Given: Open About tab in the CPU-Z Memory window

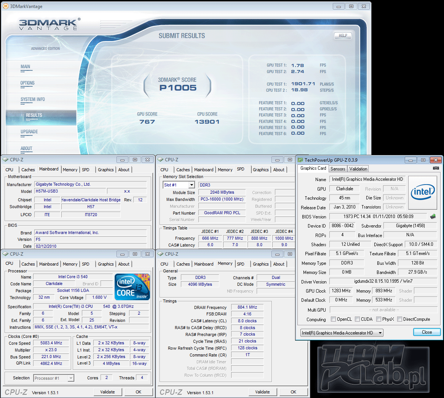Looking at the screenshot, I should tap(279, 264).
